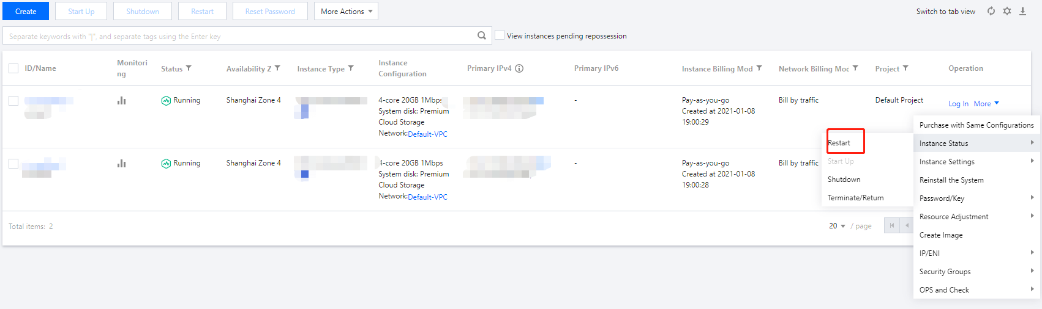Open the Default-VPC link for first instance

click(427, 134)
